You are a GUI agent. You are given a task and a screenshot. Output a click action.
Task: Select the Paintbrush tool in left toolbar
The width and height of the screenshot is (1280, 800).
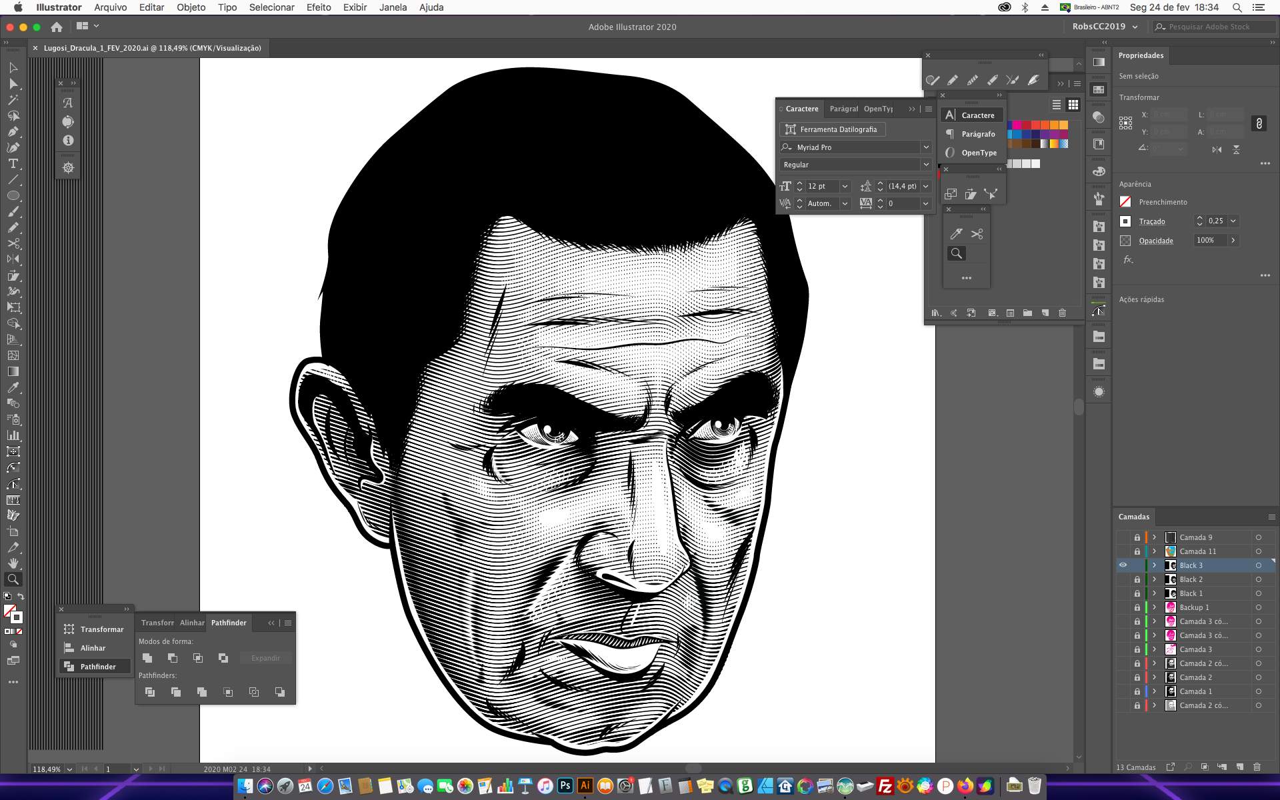[13, 211]
